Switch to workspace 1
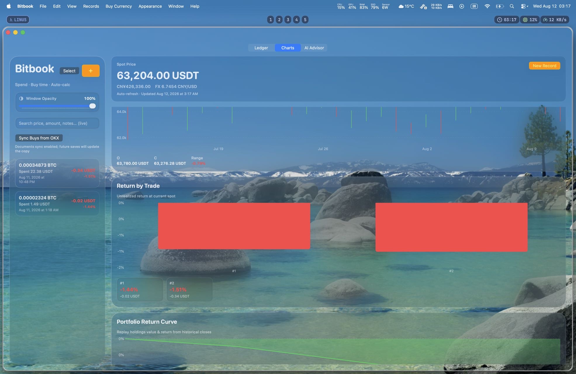576x374 pixels. pos(271,20)
